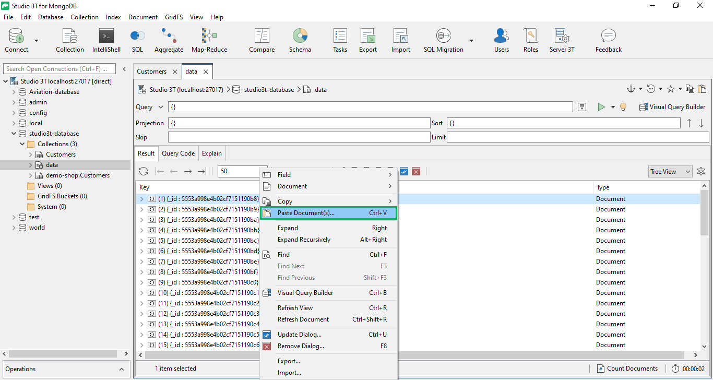Image resolution: width=713 pixels, height=380 pixels.
Task: Open the Schema analyzer
Action: coord(300,39)
